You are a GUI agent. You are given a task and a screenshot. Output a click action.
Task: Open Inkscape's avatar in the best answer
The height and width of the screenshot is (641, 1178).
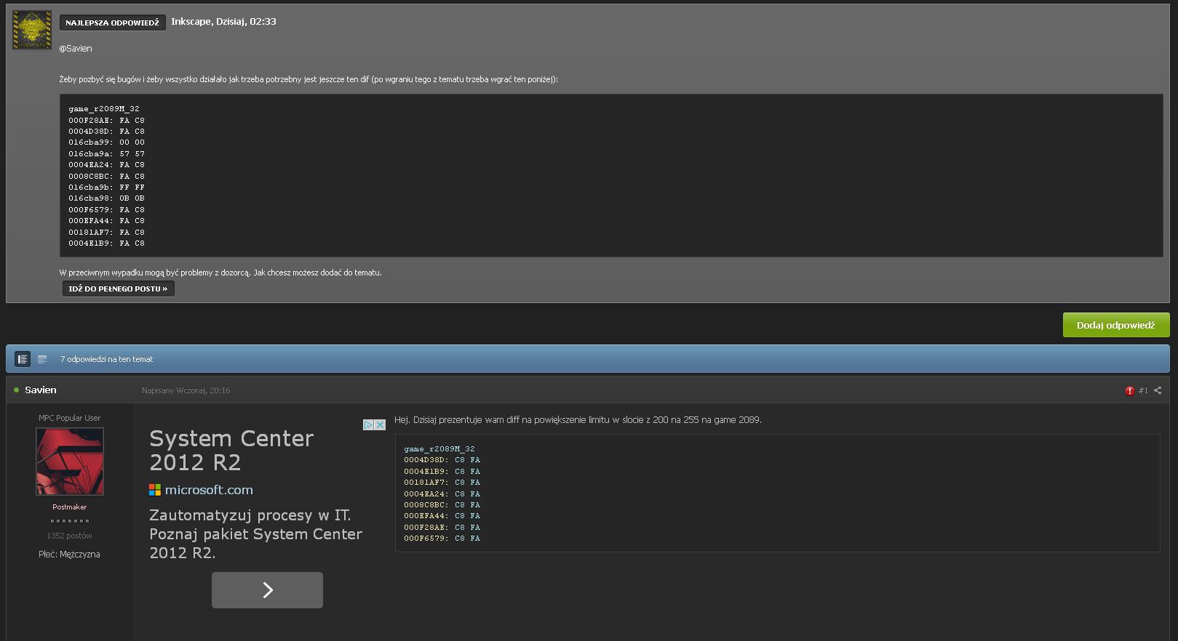point(32,30)
